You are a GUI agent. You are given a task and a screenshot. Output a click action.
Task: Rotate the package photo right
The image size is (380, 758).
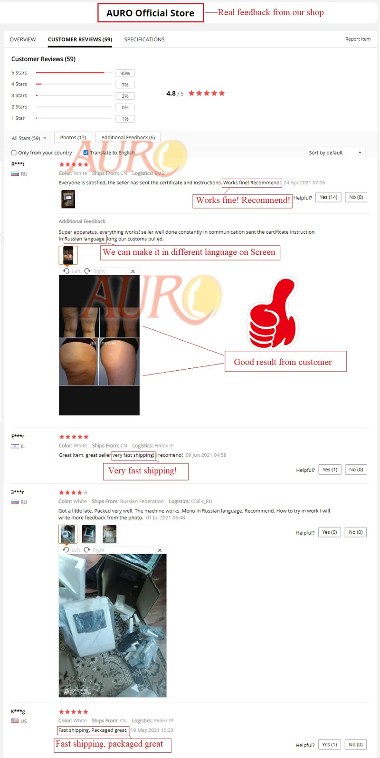pyautogui.click(x=95, y=550)
